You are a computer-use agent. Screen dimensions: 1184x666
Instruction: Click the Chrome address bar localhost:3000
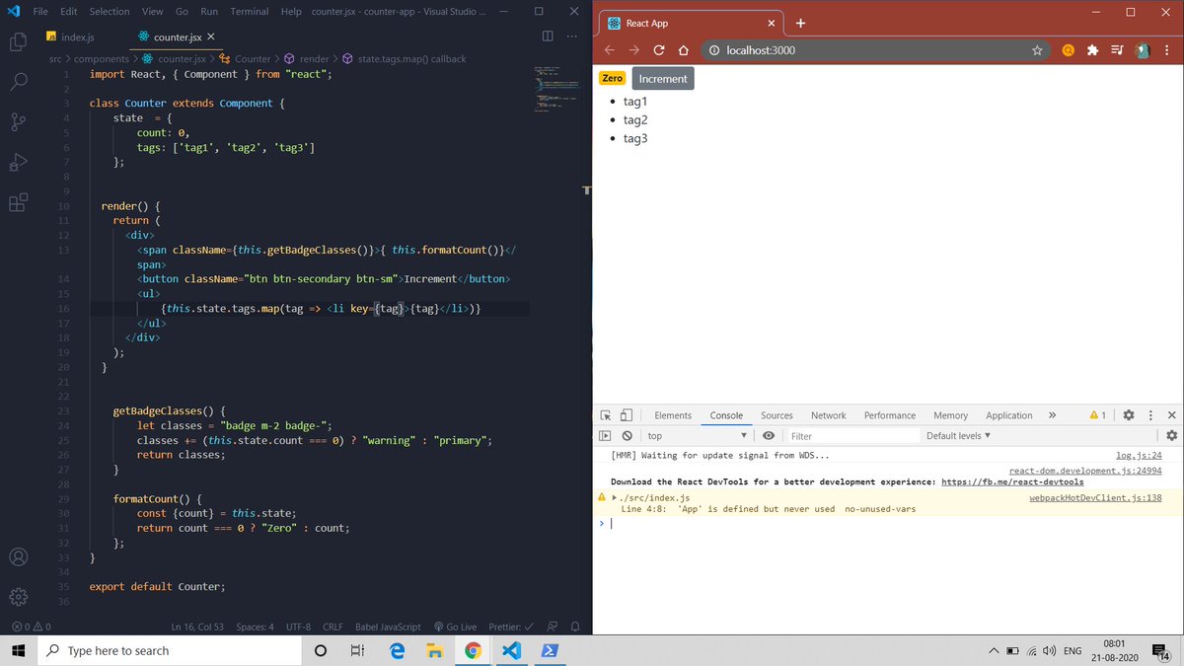761,50
